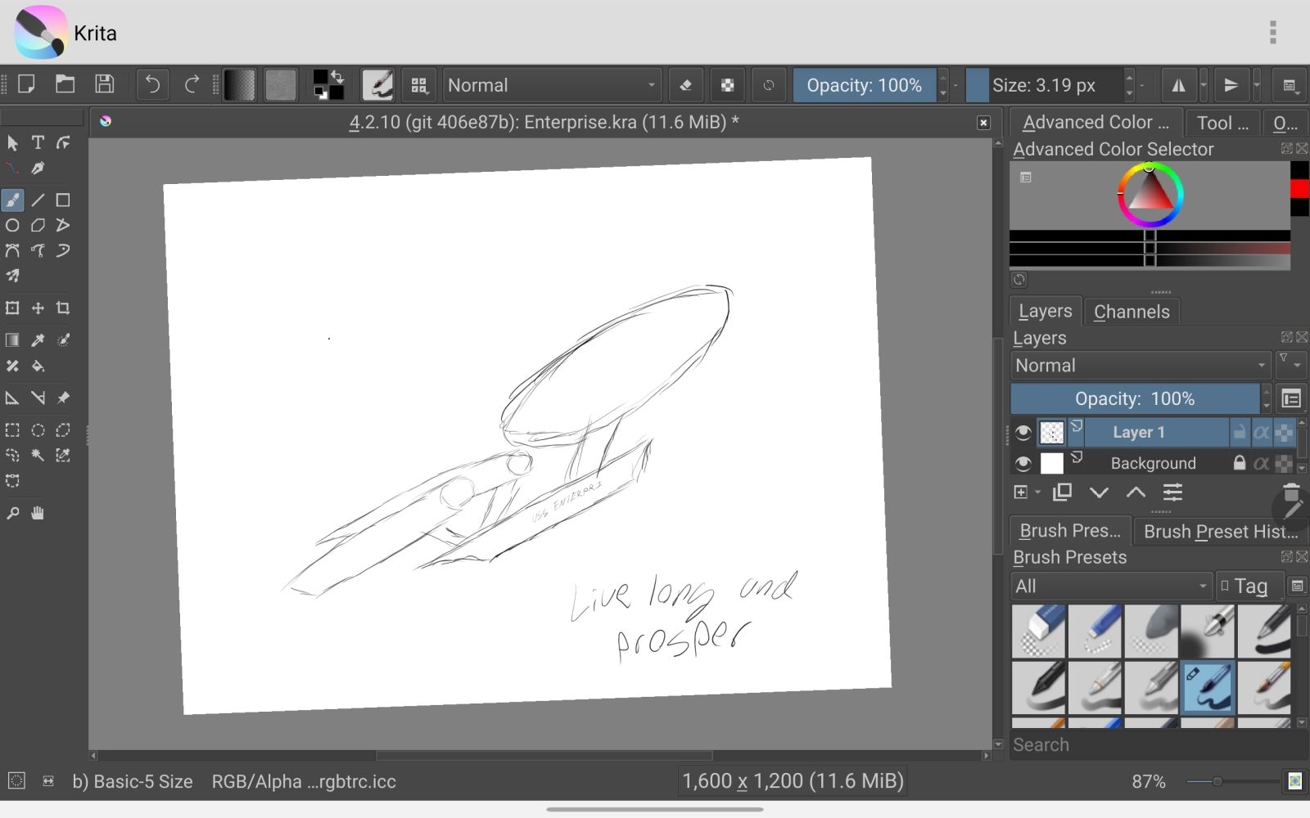Select the eraser brush preset thumbnail
This screenshot has width=1310, height=818.
pyautogui.click(x=1038, y=631)
